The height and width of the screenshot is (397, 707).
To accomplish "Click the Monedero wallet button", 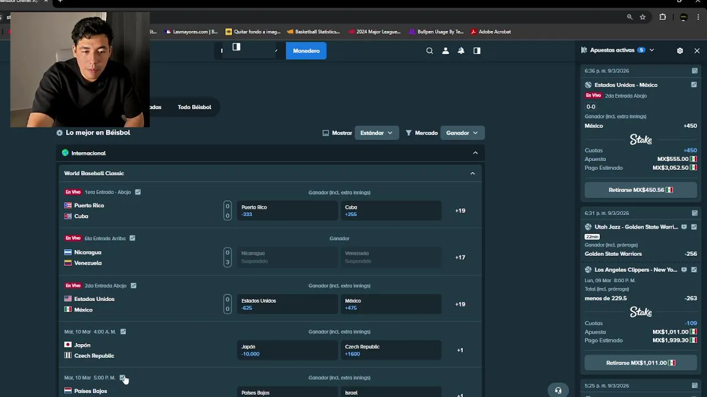I will [x=306, y=51].
